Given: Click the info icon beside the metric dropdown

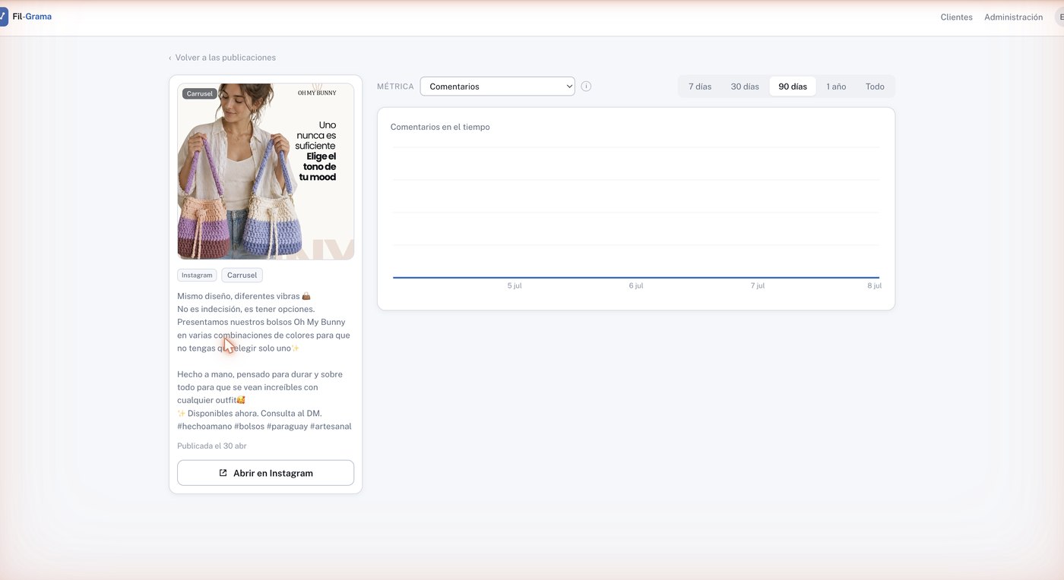Looking at the screenshot, I should coord(586,87).
